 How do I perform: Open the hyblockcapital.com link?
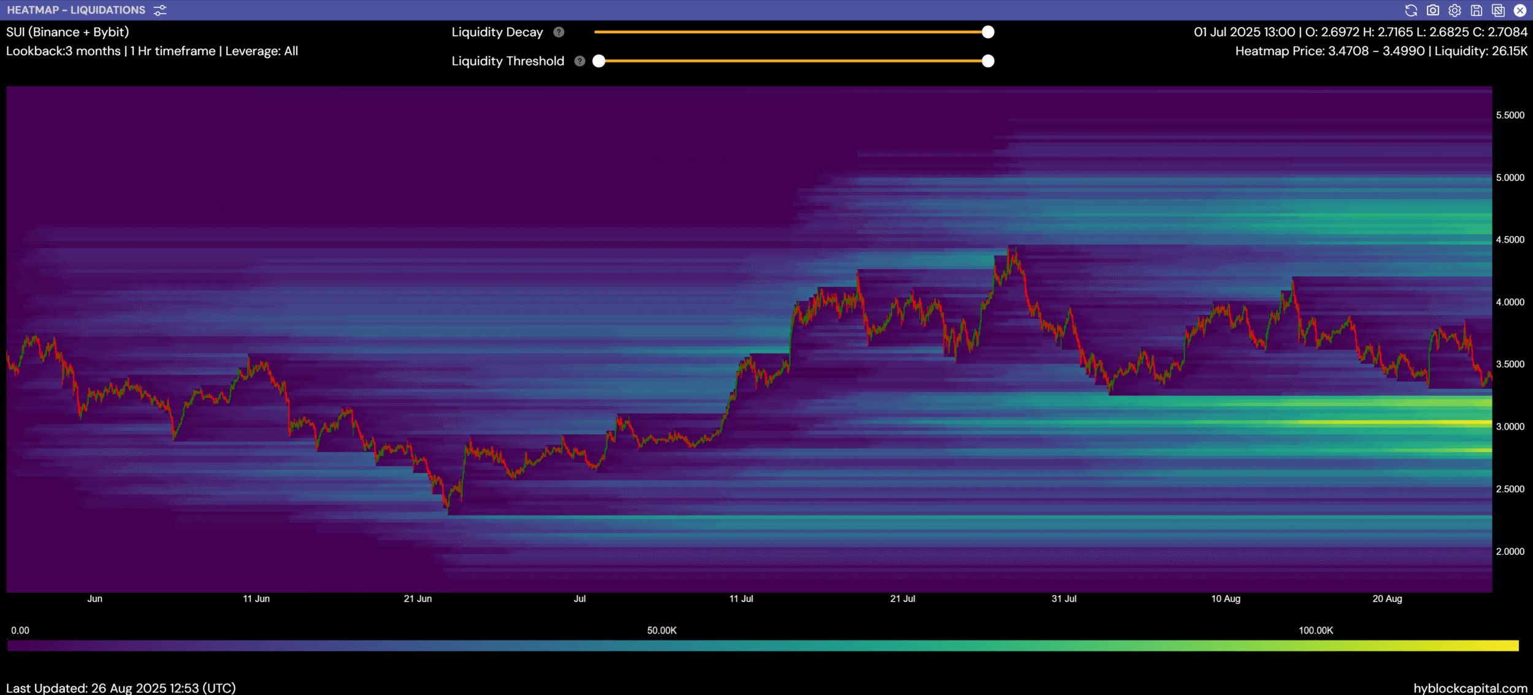1470,688
